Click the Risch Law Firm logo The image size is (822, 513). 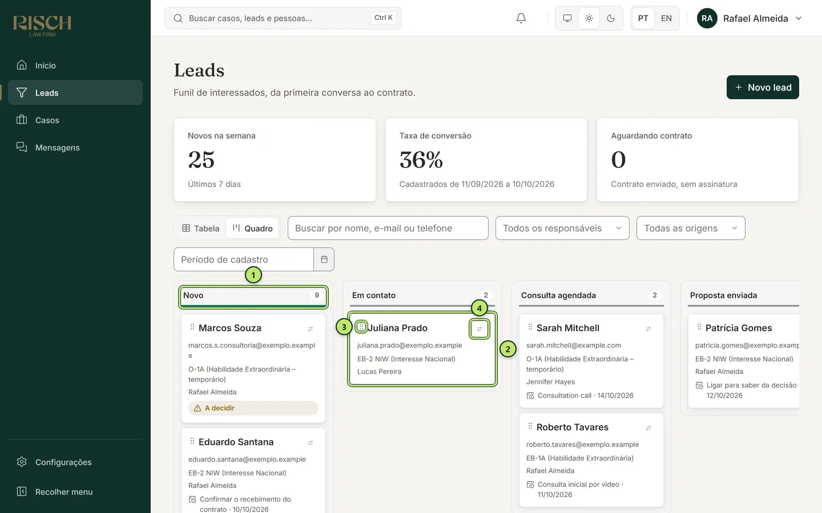(42, 26)
